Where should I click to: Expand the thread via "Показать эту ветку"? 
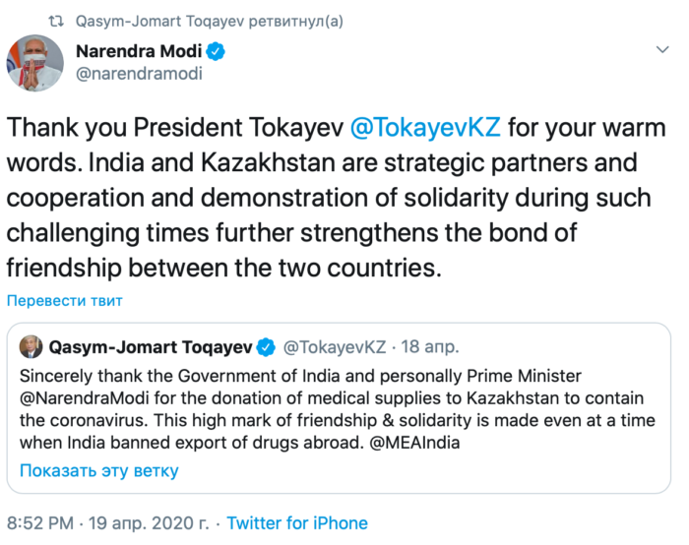(98, 469)
